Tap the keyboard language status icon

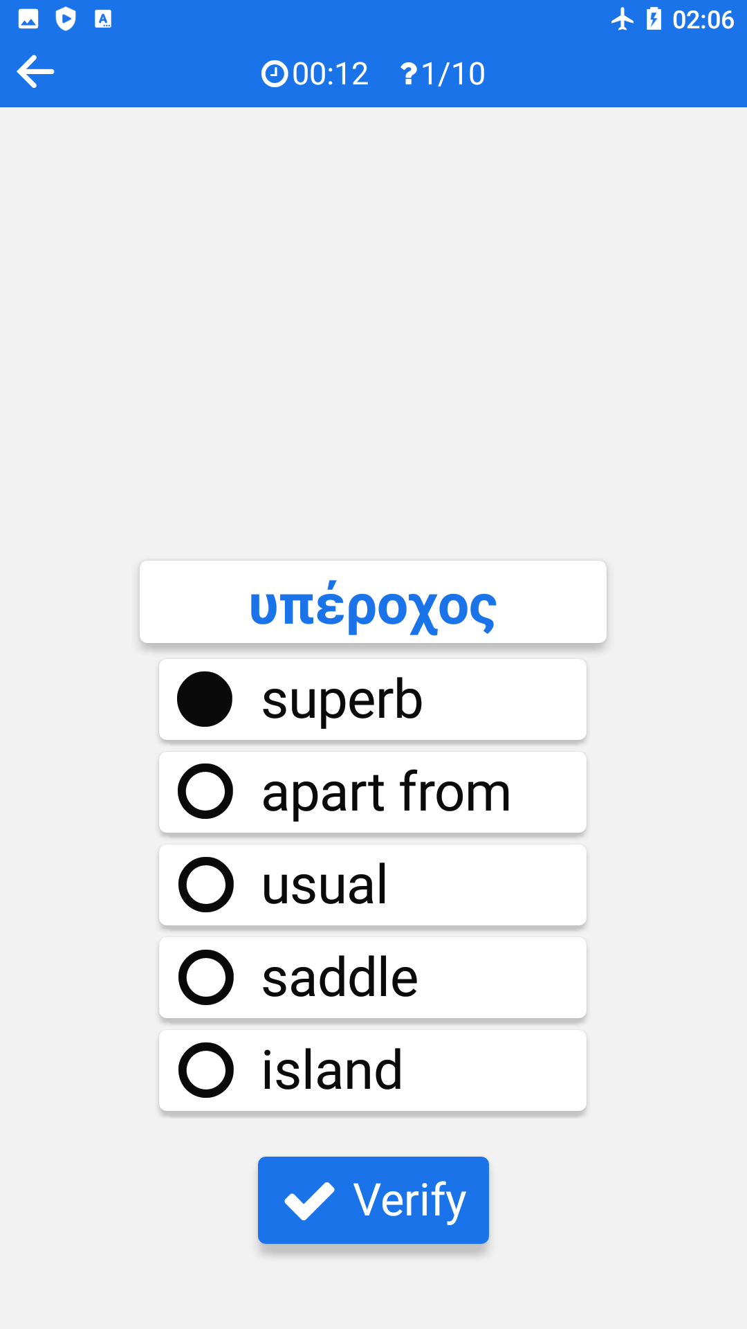tap(103, 19)
